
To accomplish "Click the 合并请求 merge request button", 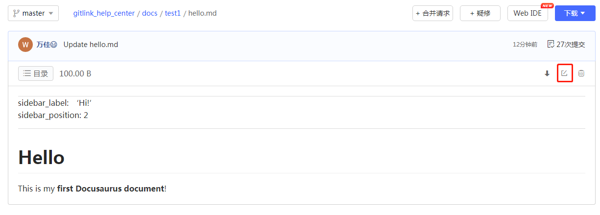I will (x=432, y=13).
